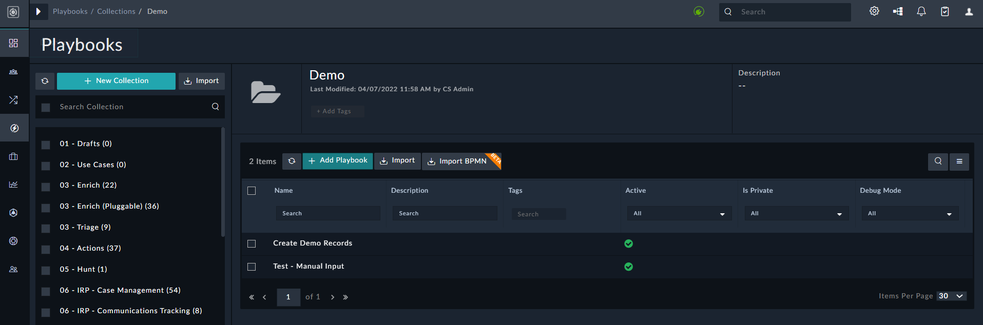This screenshot has width=983, height=325.
Task: Open 03 - Enrich (Pluggable) collection
Action: (x=109, y=206)
